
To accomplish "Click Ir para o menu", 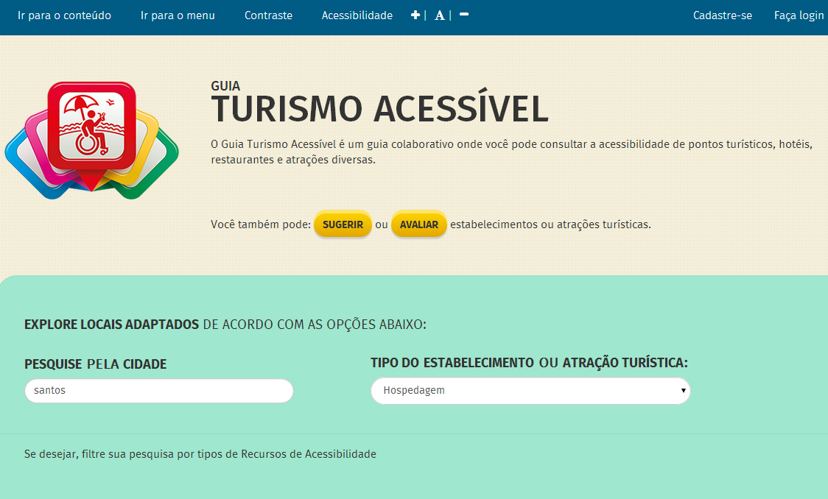I will (178, 15).
